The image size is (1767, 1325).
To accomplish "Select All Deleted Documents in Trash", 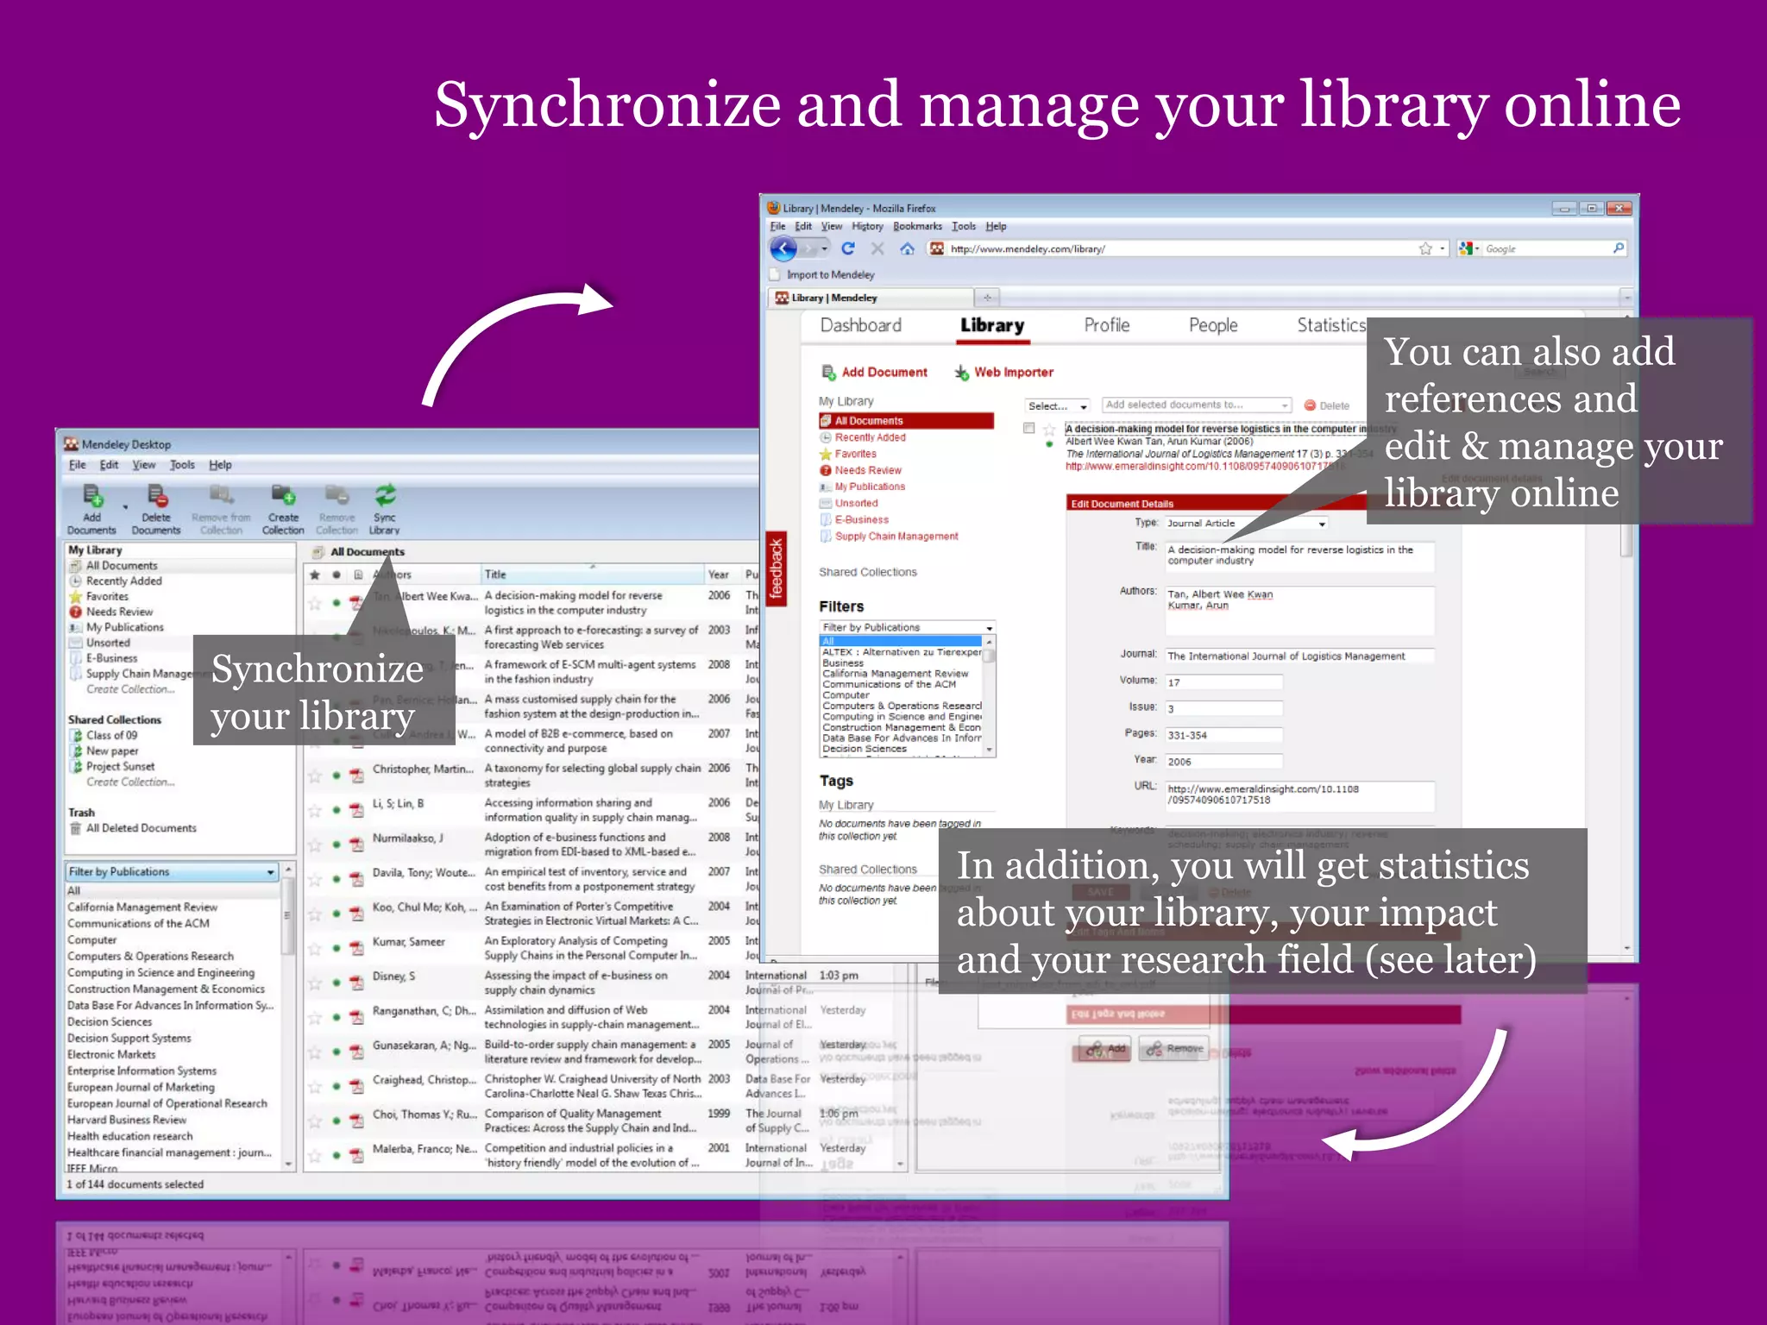I will click(141, 828).
